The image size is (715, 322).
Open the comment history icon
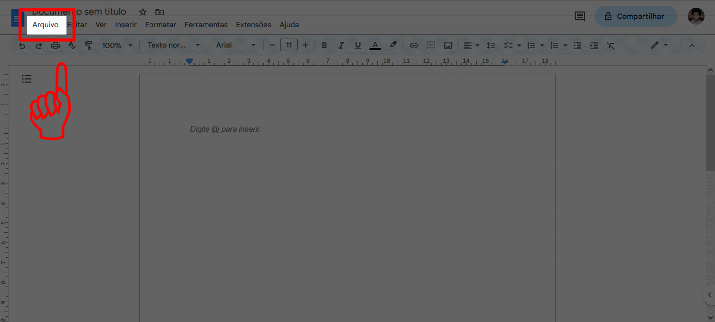click(579, 16)
